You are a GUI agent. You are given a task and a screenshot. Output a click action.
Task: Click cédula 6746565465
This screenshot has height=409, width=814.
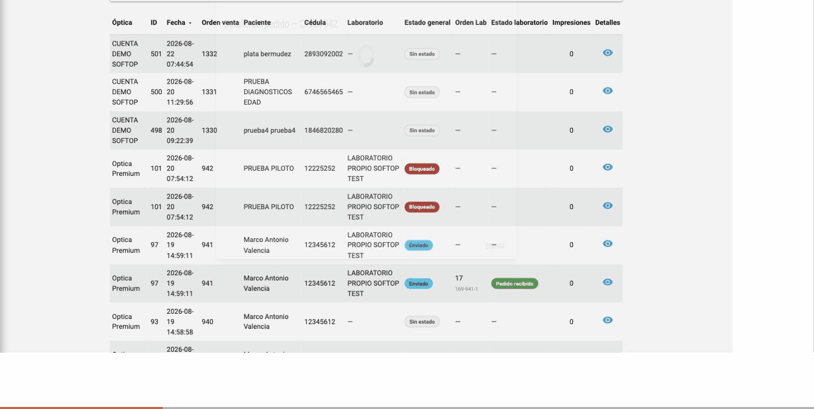(x=324, y=92)
